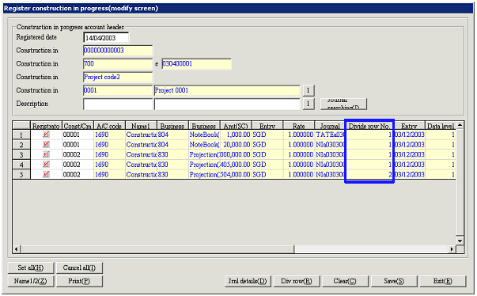The image size is (477, 296).
Task: Open the lookup button beside the Description field
Action: (309, 104)
